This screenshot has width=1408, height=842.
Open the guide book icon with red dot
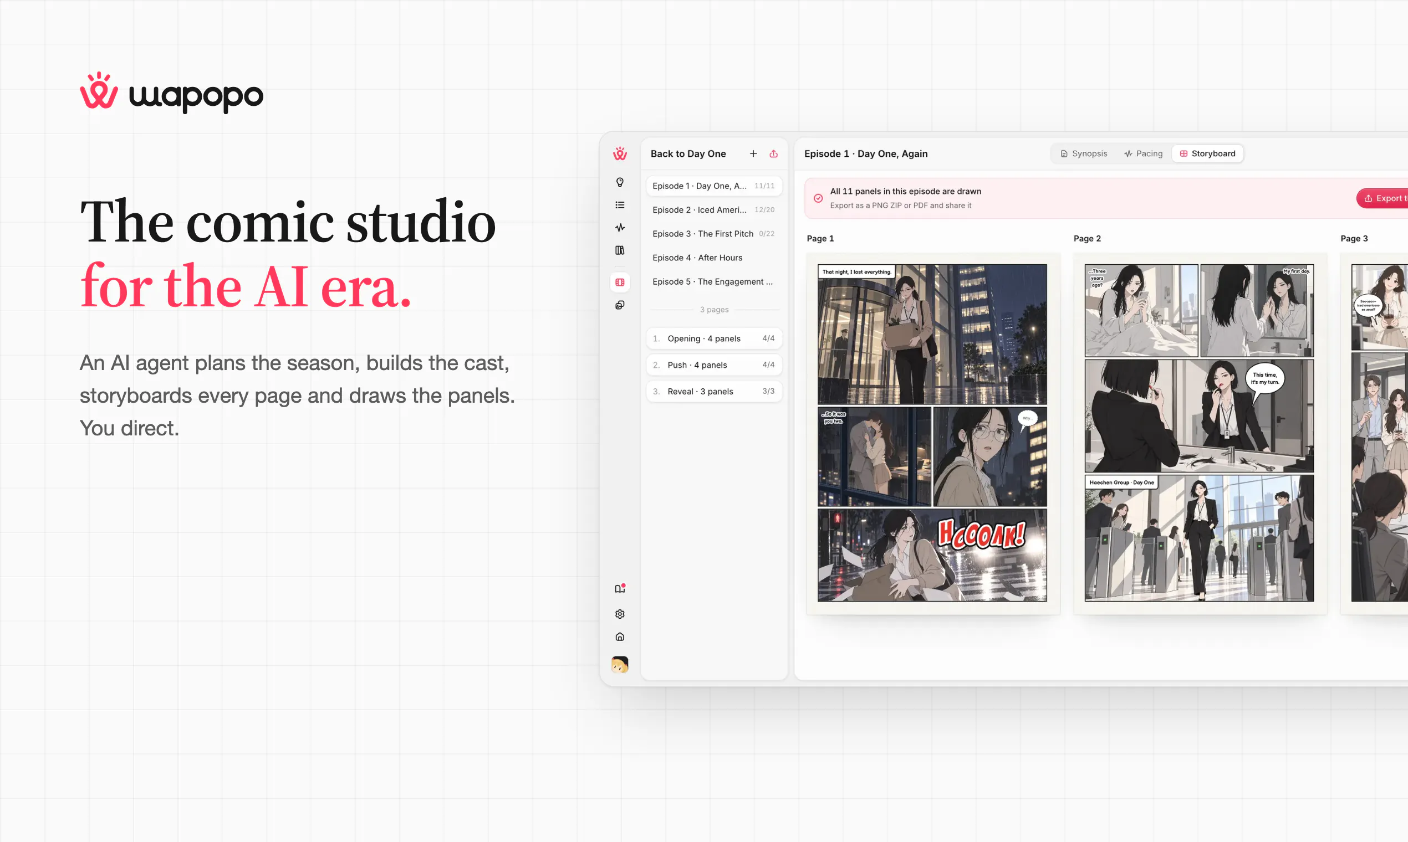619,588
